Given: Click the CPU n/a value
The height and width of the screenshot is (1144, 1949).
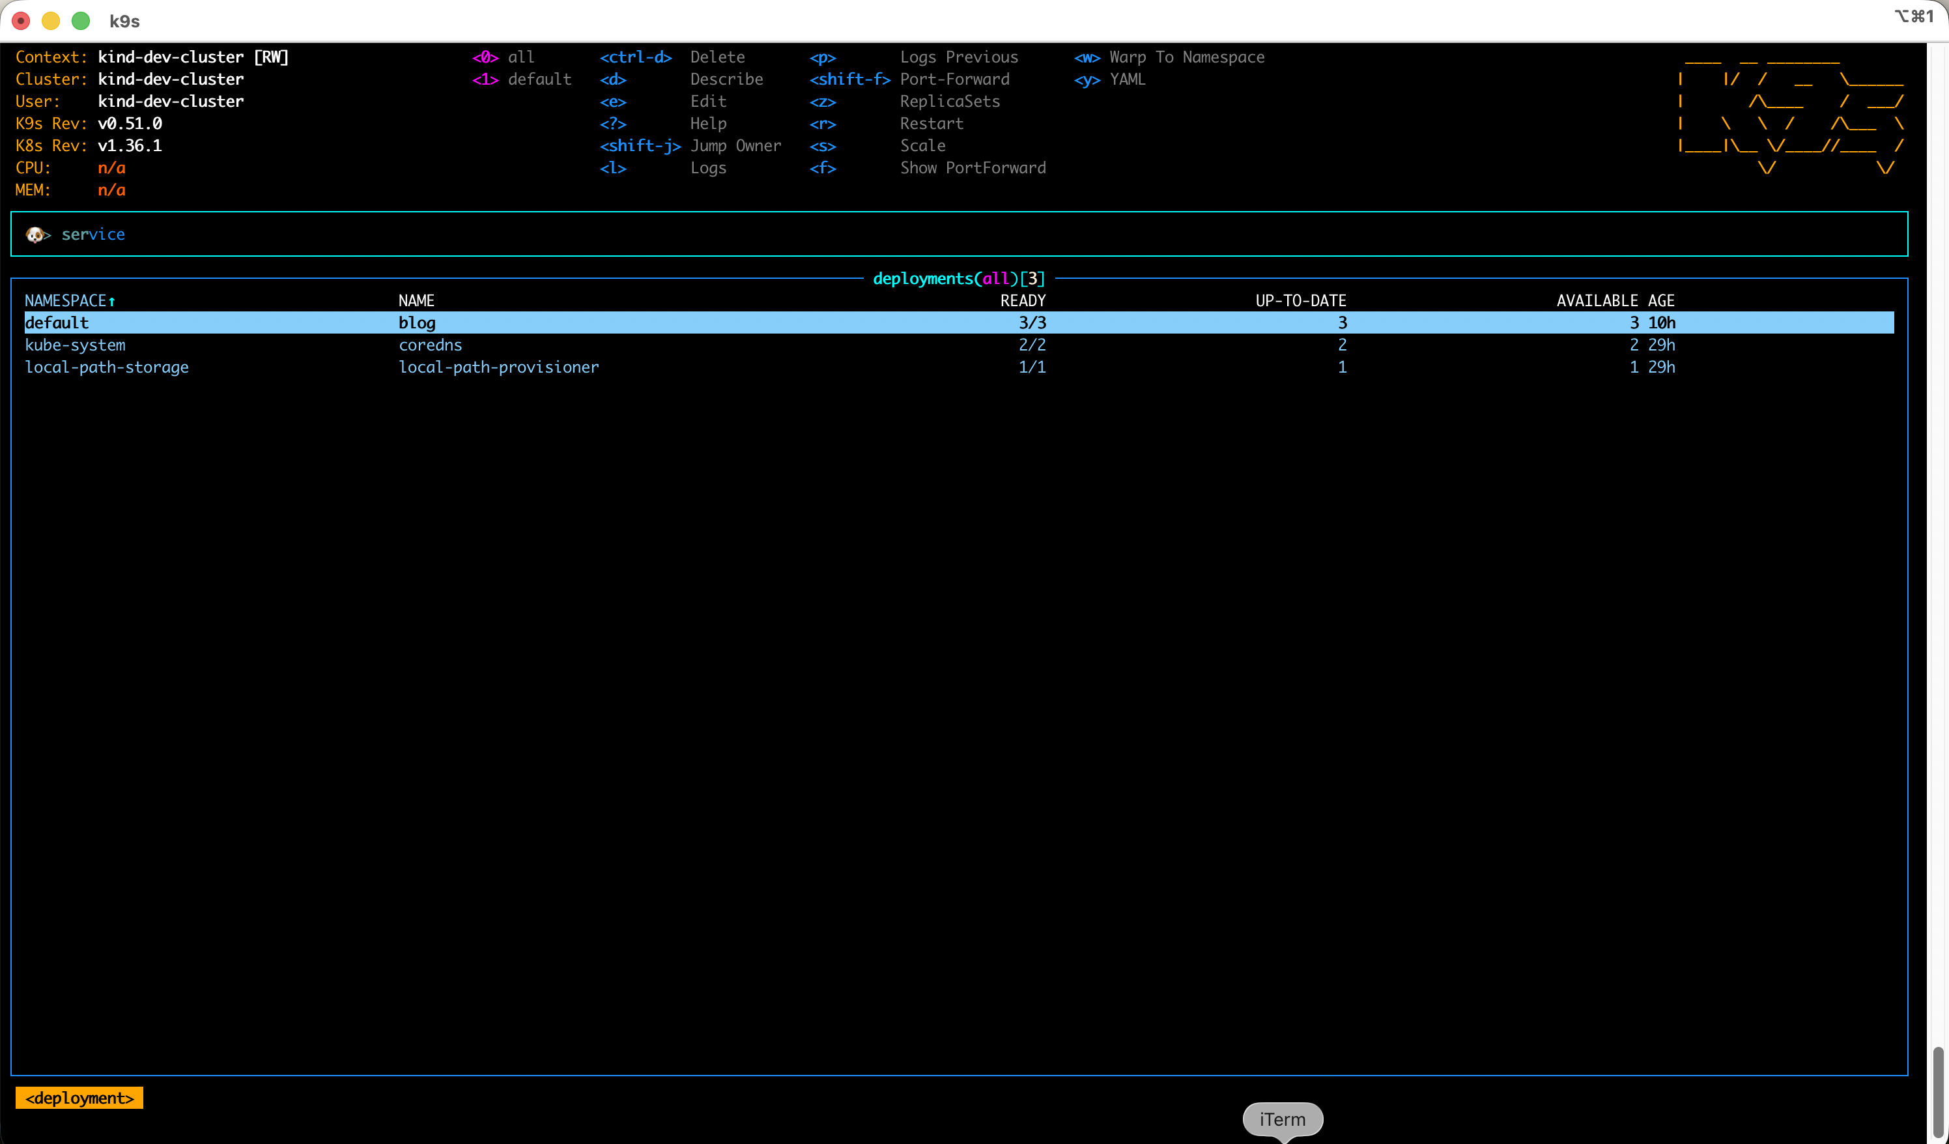Looking at the screenshot, I should coord(111,168).
